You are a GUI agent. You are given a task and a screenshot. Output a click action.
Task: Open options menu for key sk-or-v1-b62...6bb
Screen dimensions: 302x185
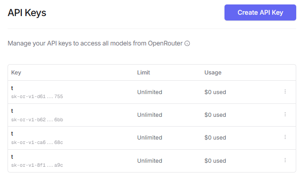(285, 114)
